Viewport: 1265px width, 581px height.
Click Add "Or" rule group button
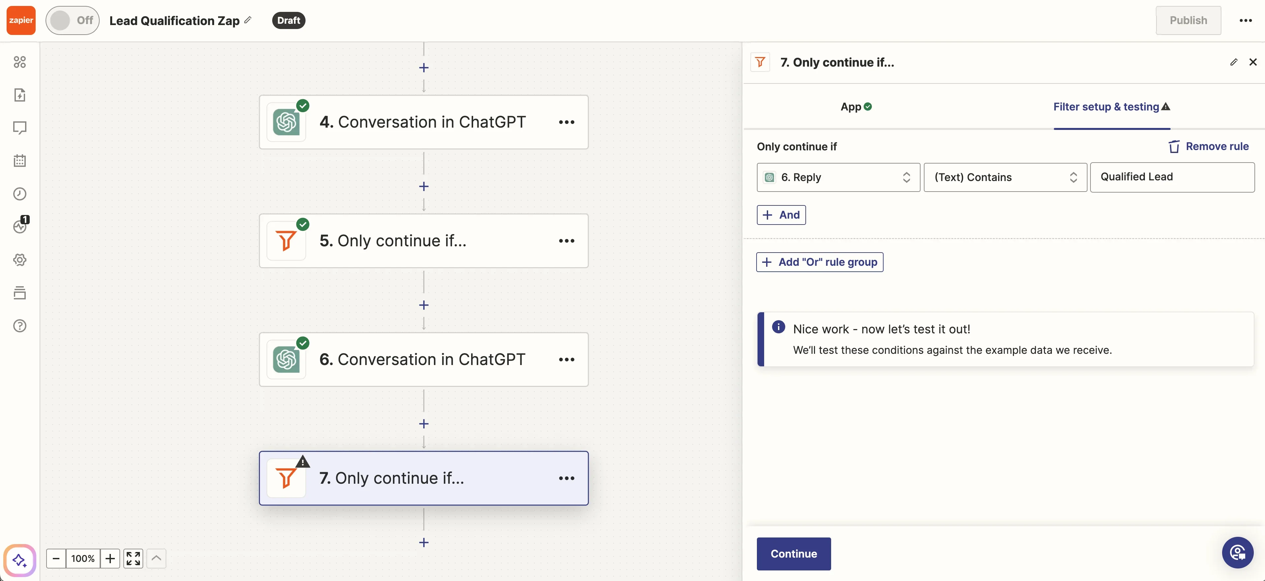tap(819, 262)
